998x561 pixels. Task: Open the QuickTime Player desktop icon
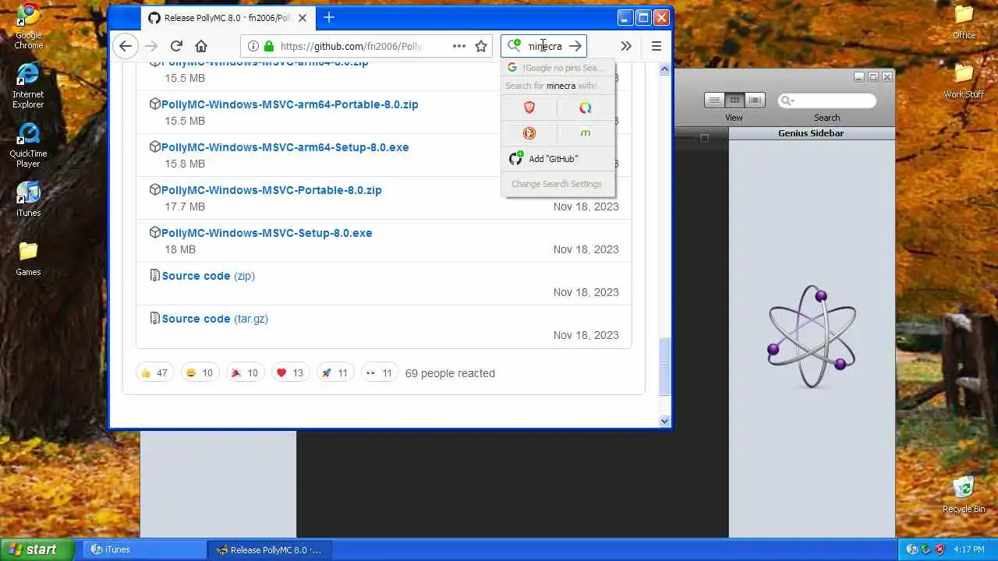pyautogui.click(x=28, y=145)
